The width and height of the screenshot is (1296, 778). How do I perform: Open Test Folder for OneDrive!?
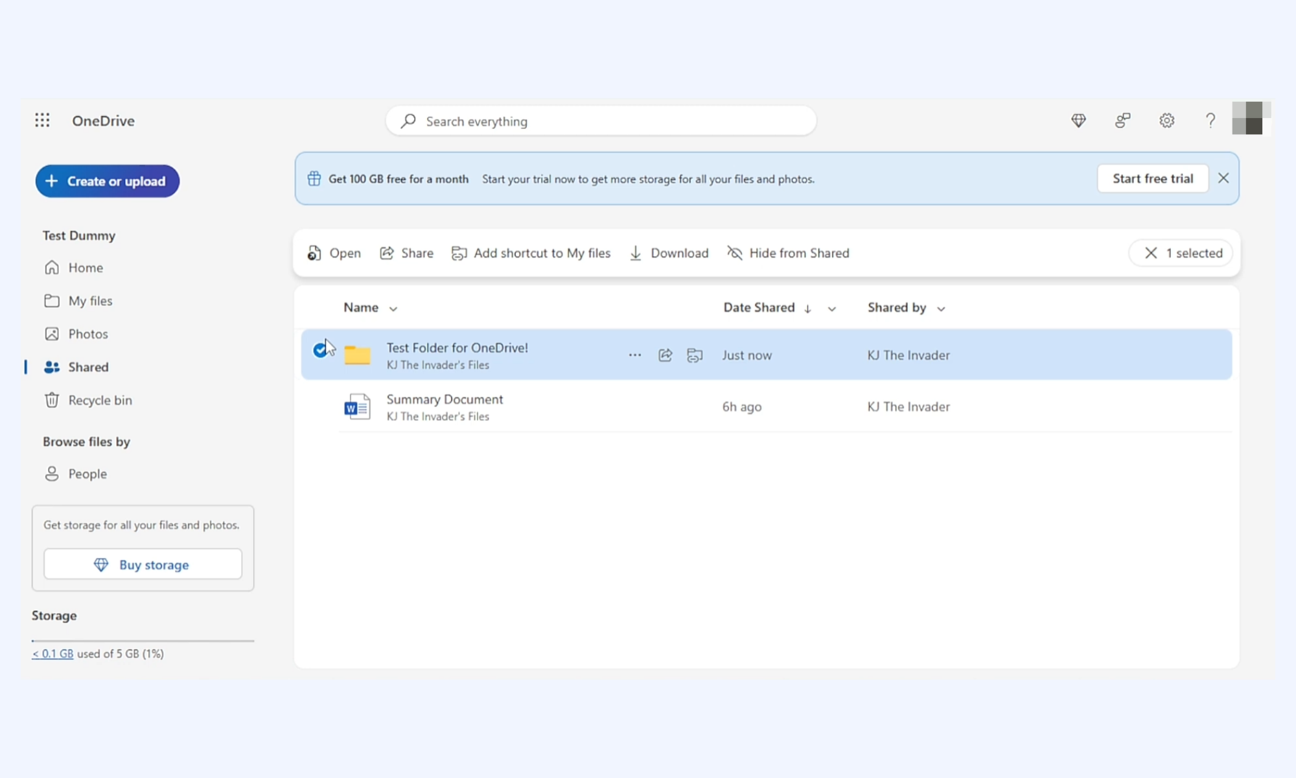(x=457, y=348)
